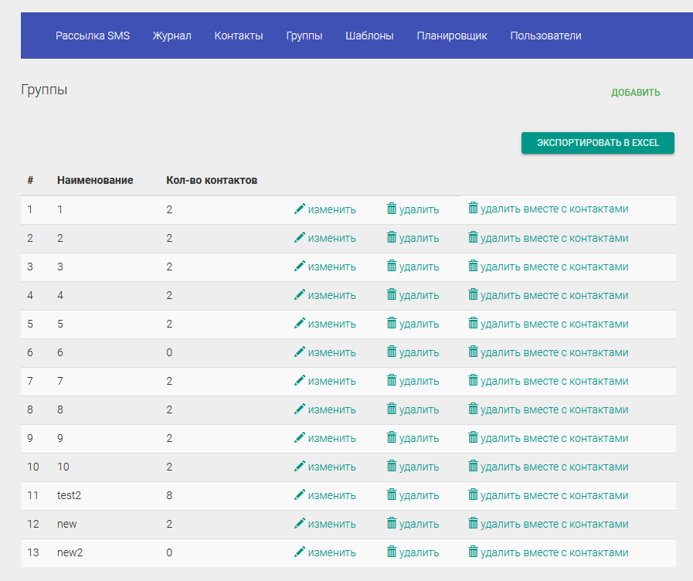Switch to Шаблоны in navigation bar
693x581 pixels.
369,36
